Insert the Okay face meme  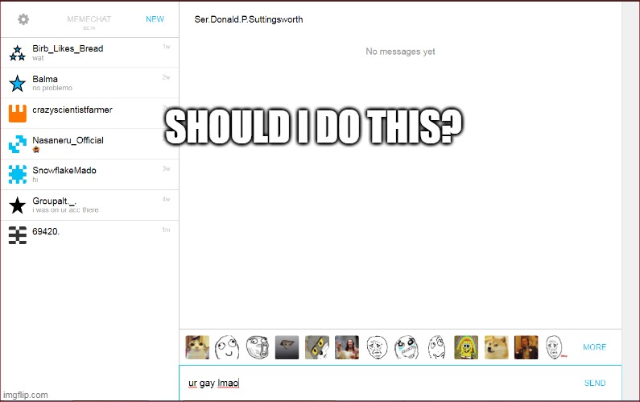556,347
